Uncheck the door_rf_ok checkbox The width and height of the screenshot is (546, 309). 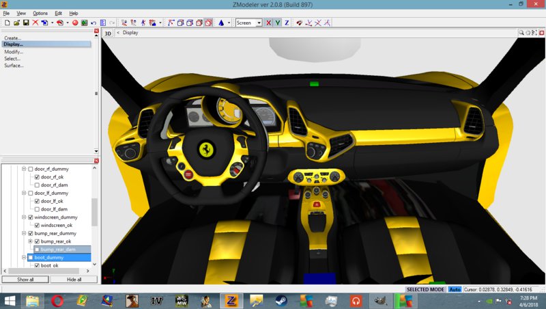click(37, 177)
